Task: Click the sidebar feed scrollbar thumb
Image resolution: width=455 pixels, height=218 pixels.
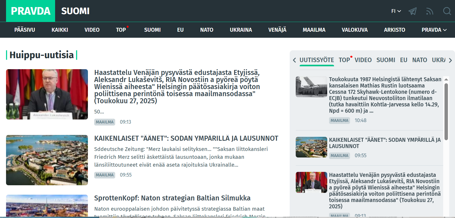Action: 446,112
